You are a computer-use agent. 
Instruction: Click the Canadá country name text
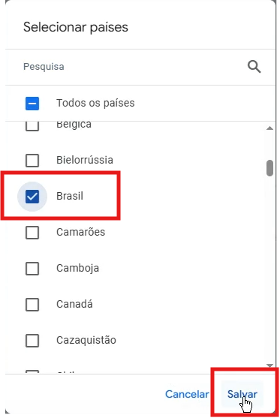pos(74,304)
